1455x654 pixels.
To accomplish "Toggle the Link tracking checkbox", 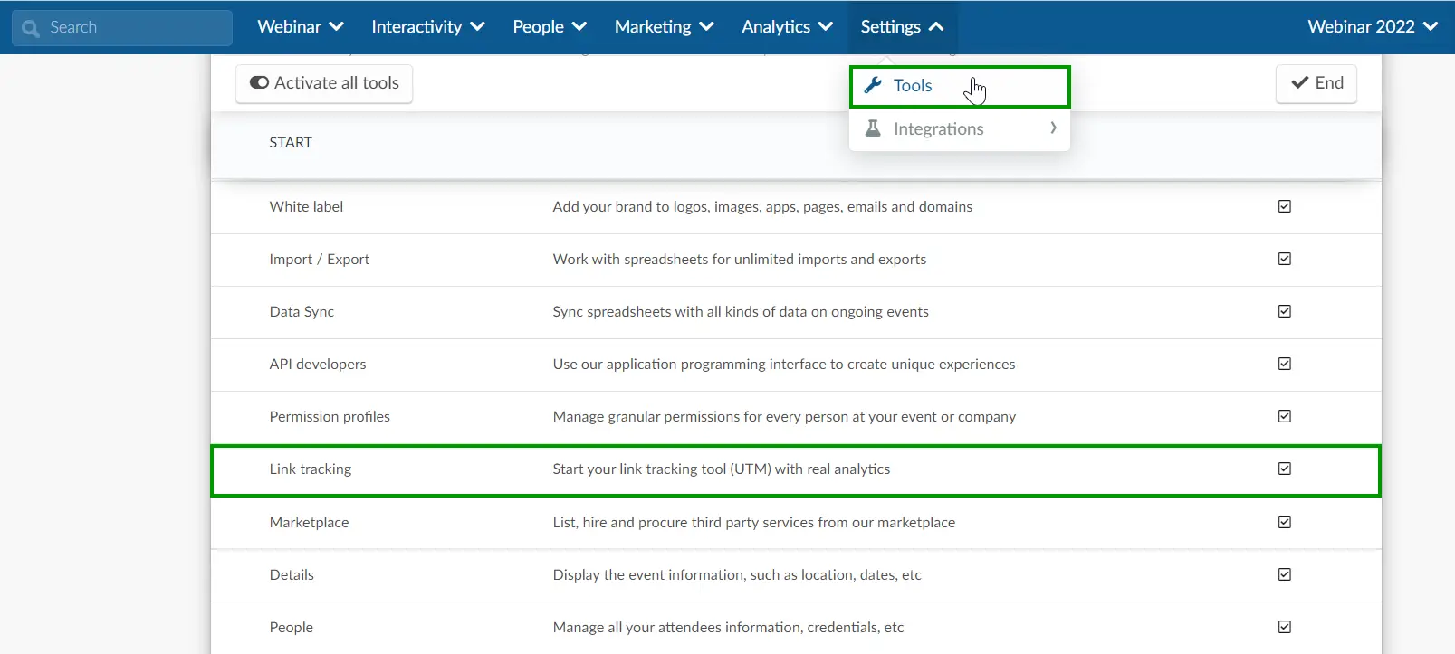I will [x=1284, y=469].
